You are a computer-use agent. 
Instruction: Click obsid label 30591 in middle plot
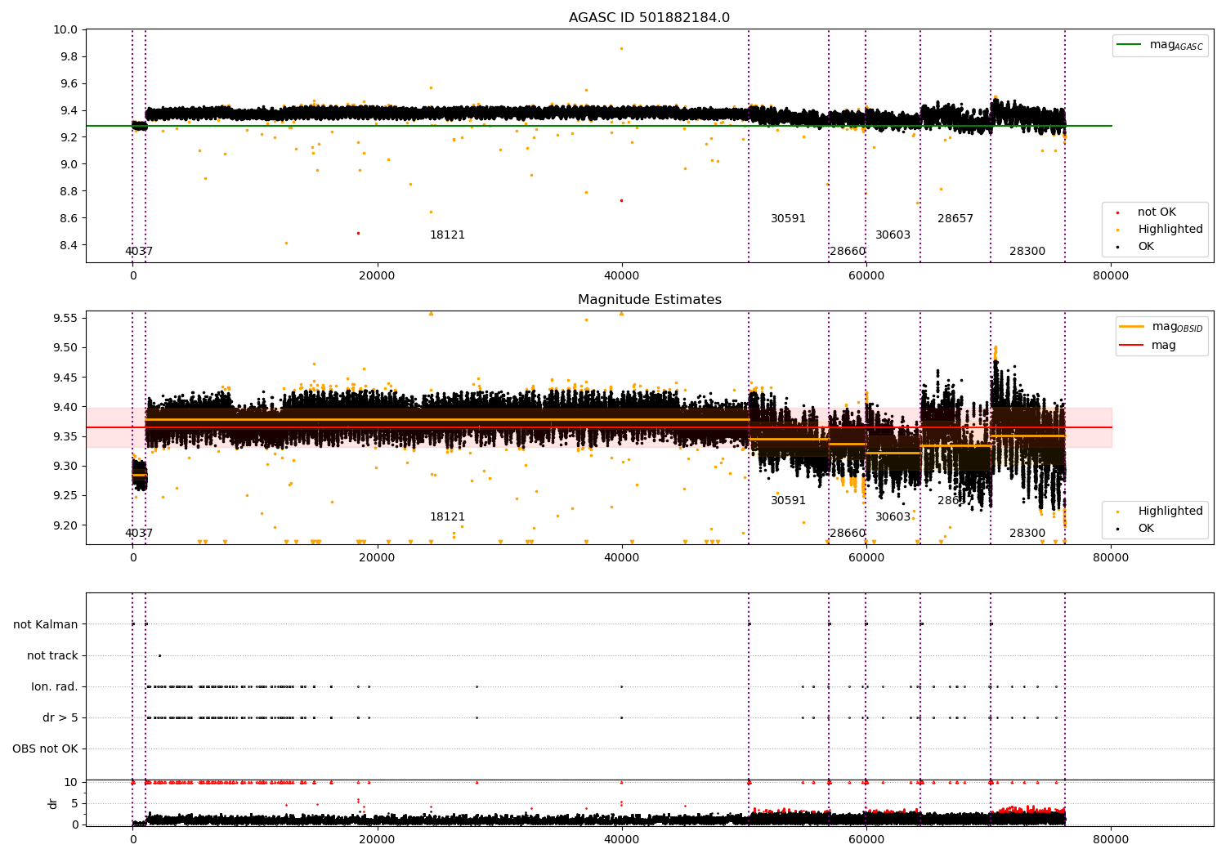pos(788,501)
